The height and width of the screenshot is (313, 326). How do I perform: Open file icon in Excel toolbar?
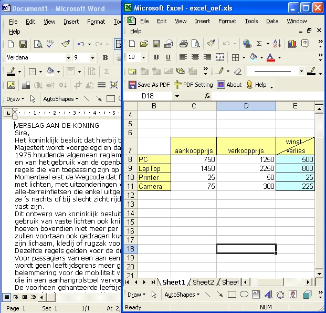point(144,44)
